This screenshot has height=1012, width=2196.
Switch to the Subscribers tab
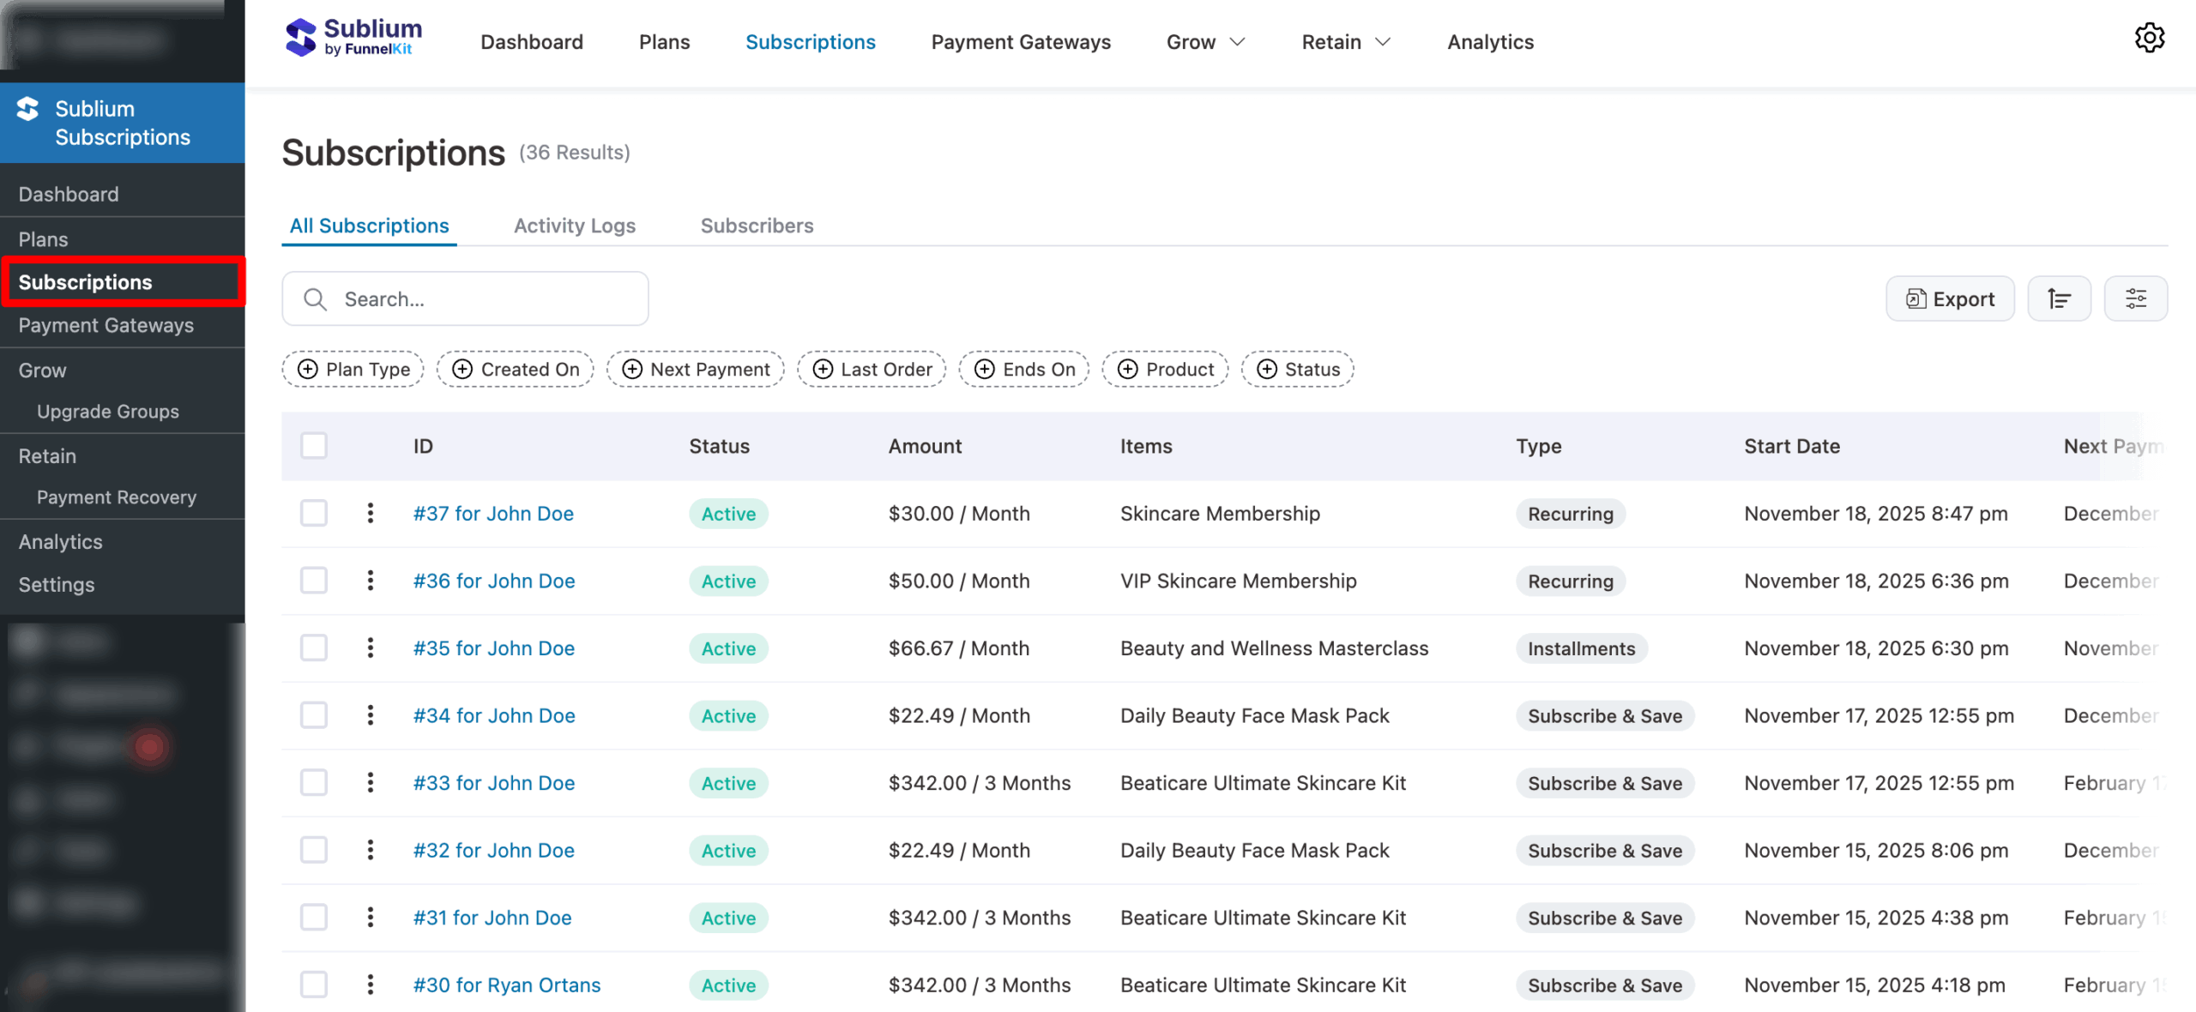pos(757,226)
